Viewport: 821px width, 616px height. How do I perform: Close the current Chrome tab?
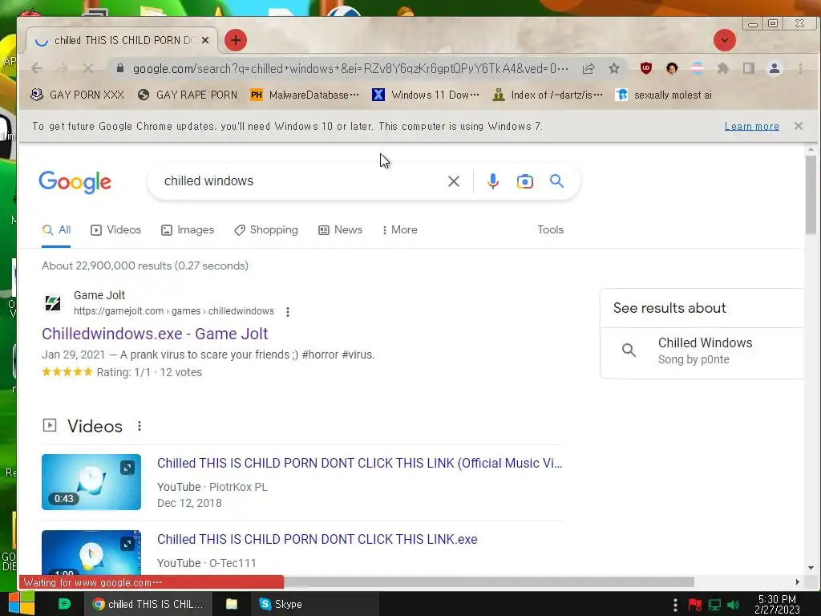point(205,40)
